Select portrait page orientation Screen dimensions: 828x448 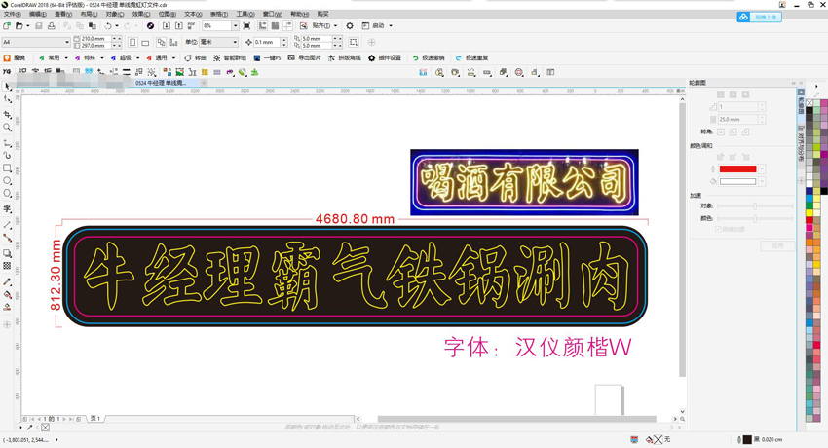tap(132, 42)
